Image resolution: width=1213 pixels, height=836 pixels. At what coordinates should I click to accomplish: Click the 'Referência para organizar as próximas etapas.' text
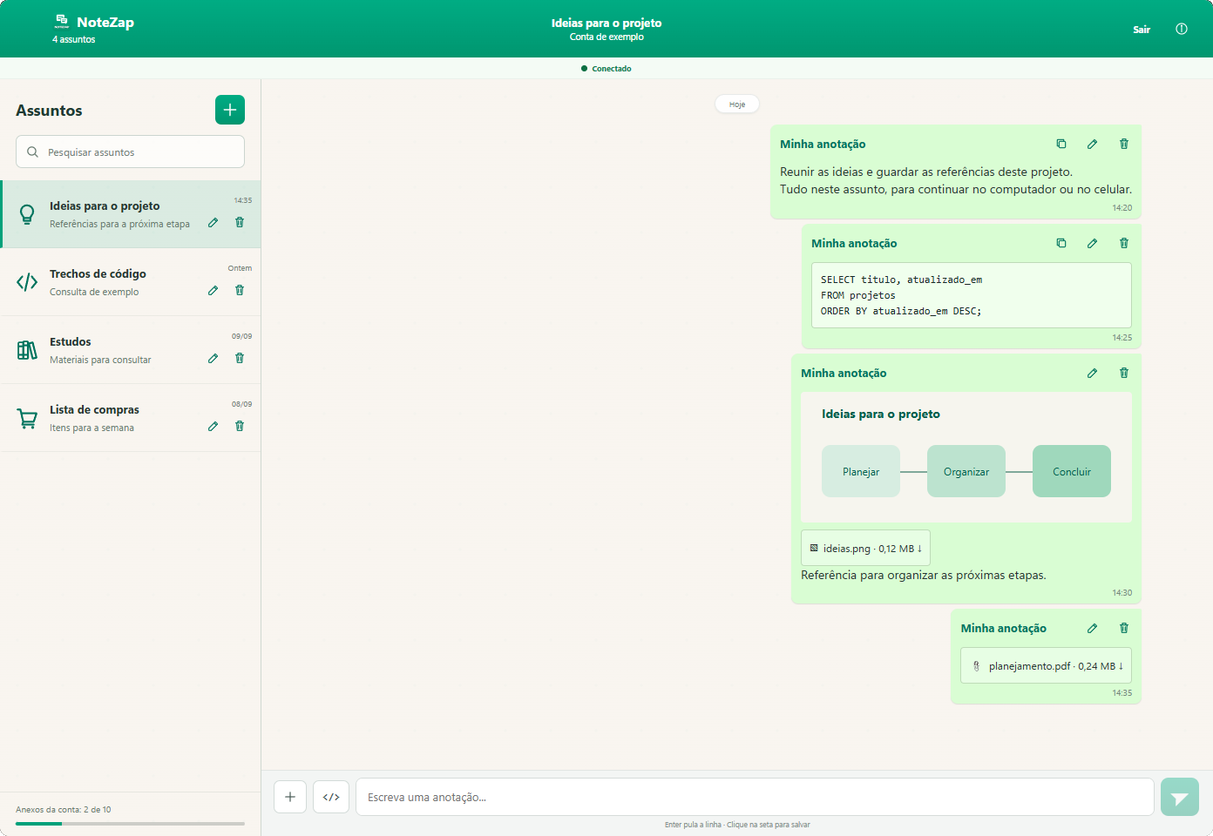924,576
